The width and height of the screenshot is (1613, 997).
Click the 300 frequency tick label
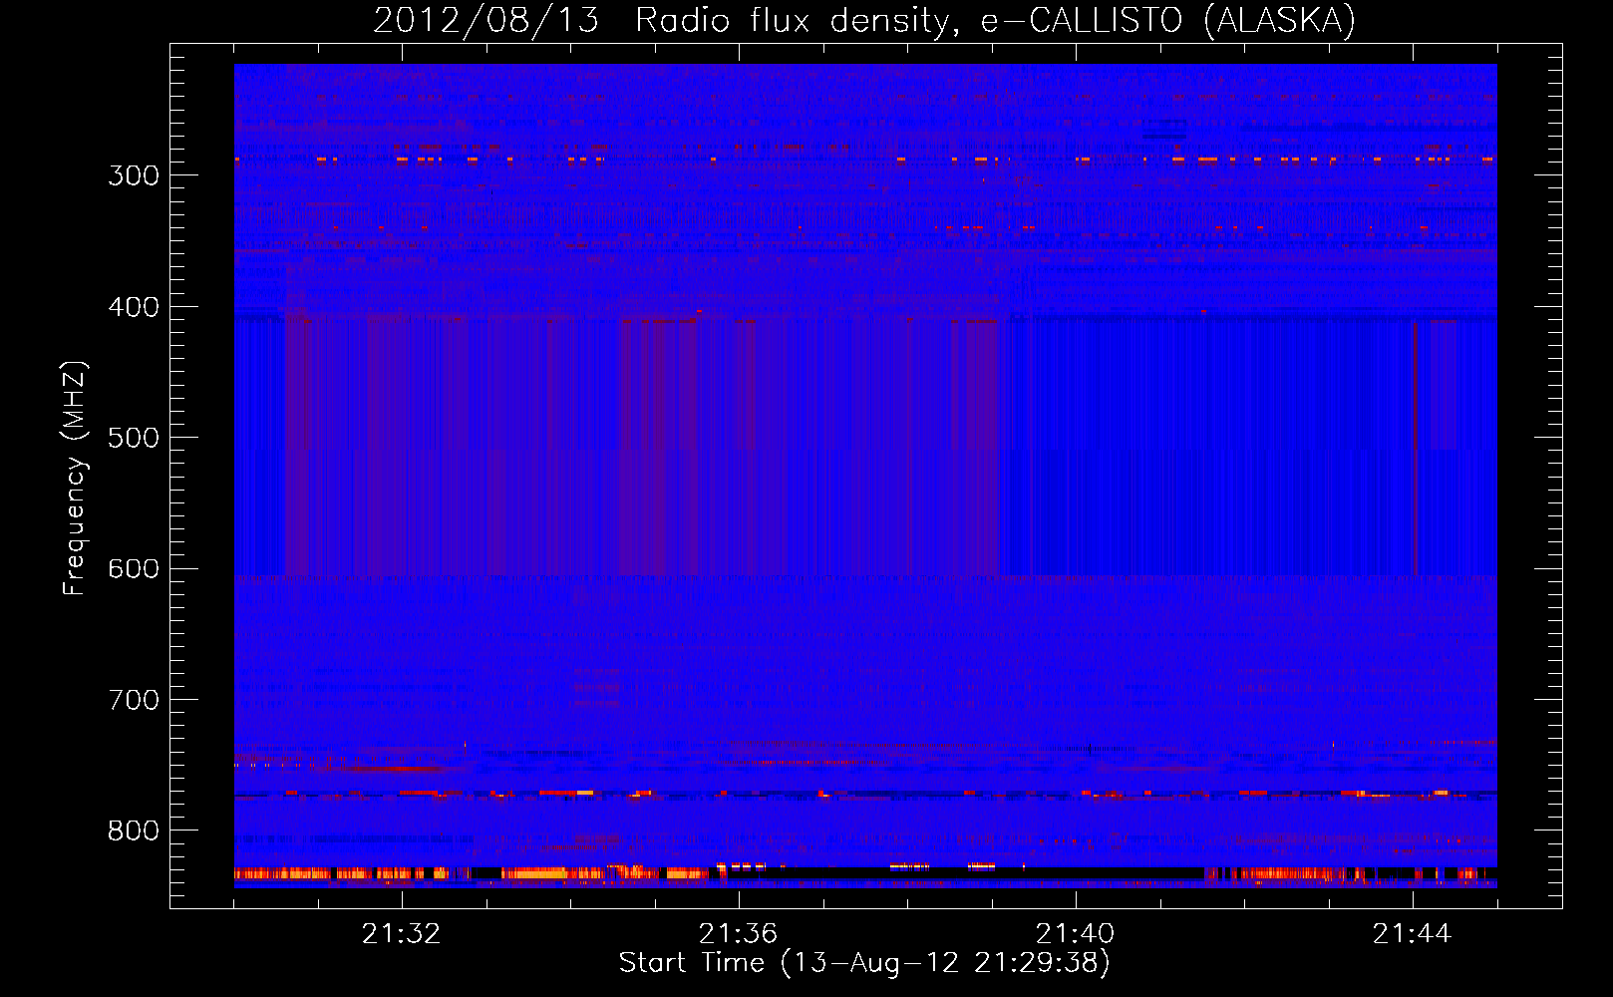tap(134, 175)
